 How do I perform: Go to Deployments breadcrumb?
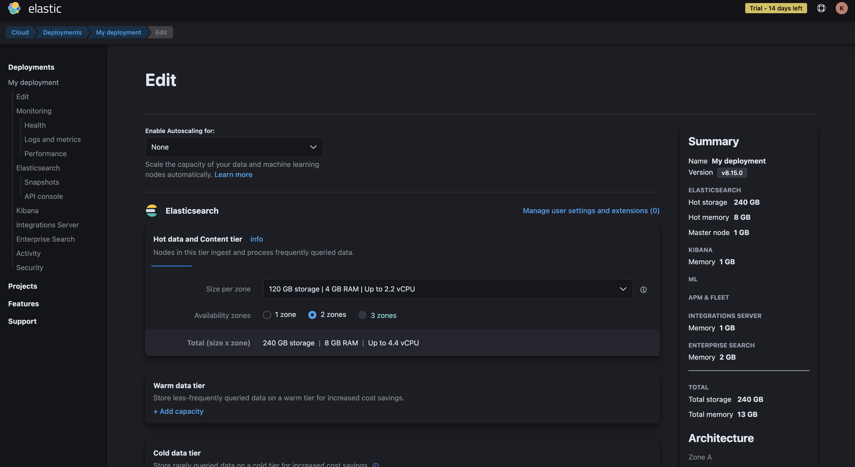[62, 33]
